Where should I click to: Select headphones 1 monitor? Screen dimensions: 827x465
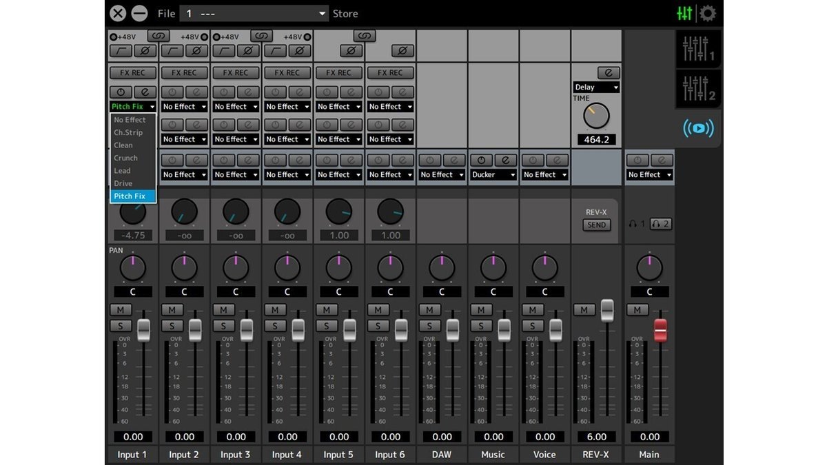point(637,225)
